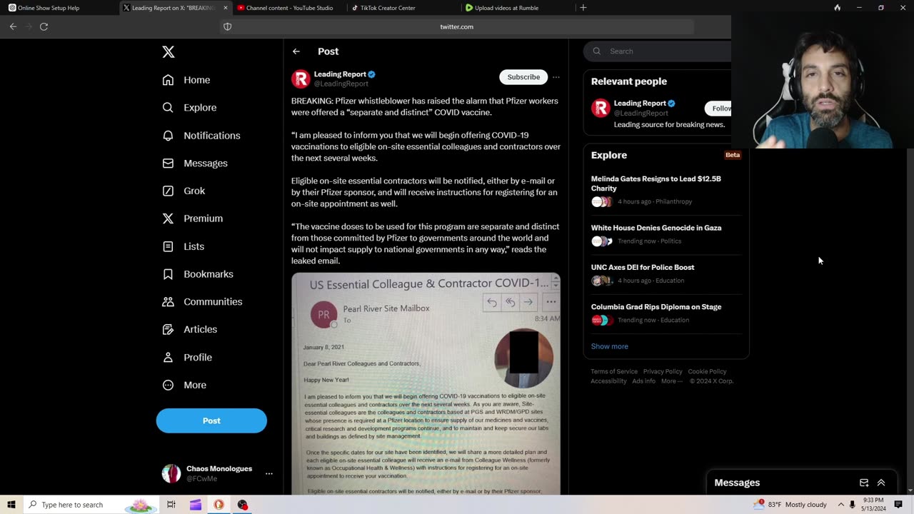Click the blue Post button
The width and height of the screenshot is (914, 514).
tap(211, 420)
